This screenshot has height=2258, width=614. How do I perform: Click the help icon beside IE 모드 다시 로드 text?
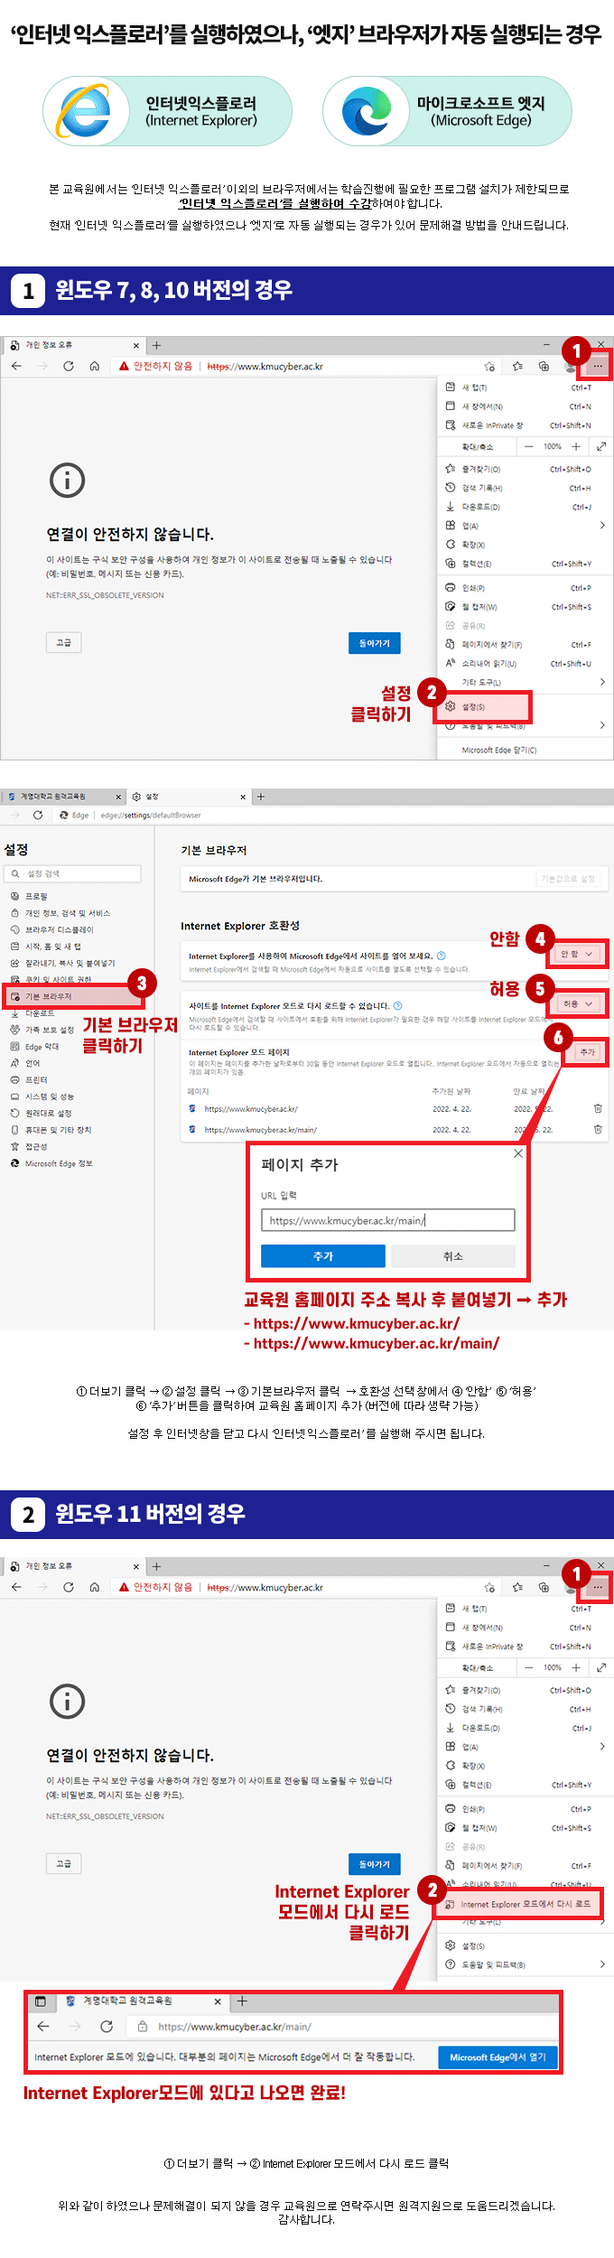[398, 1005]
